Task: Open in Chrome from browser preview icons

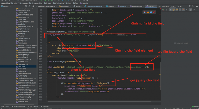Action: point(145,12)
